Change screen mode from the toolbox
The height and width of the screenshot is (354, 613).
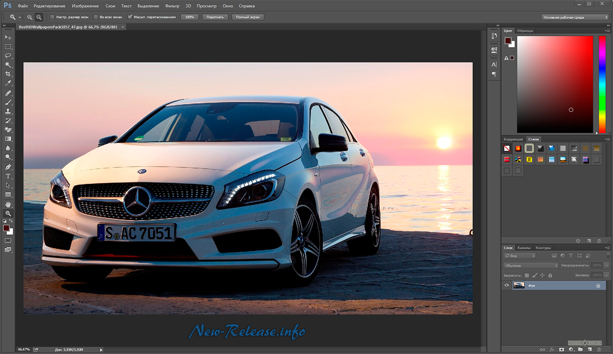(x=8, y=249)
